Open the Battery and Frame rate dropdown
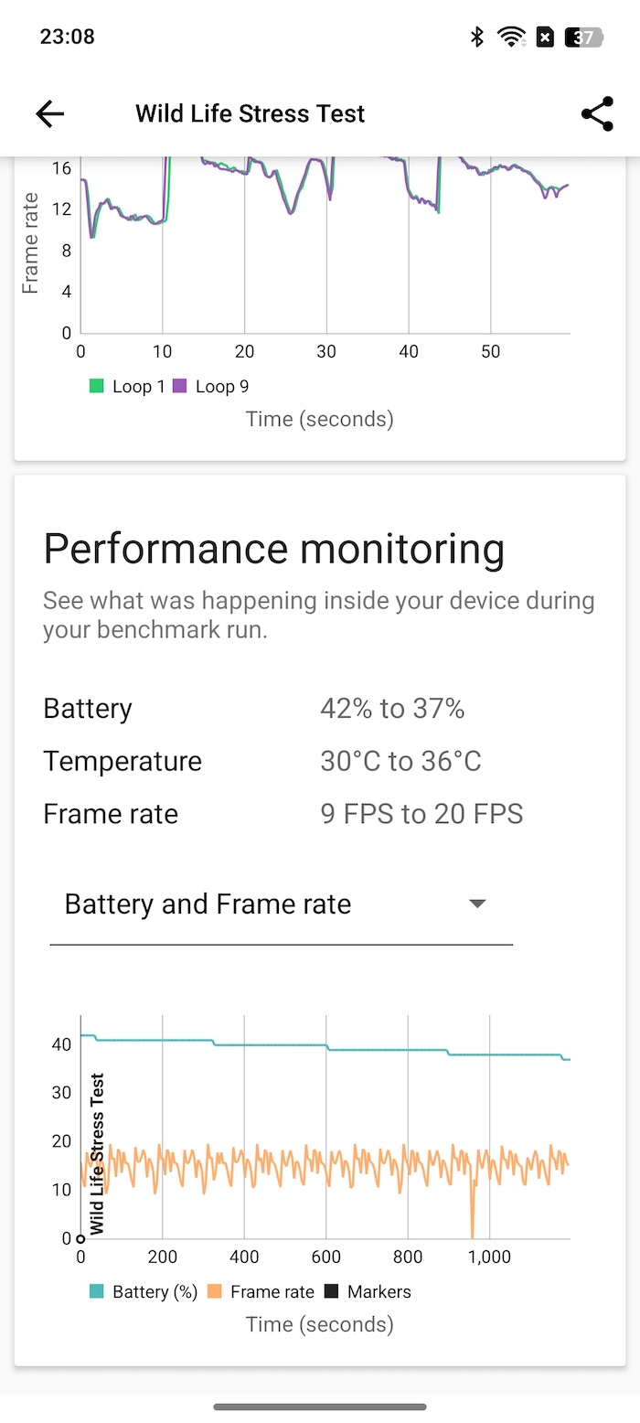The image size is (640, 1423). [281, 904]
